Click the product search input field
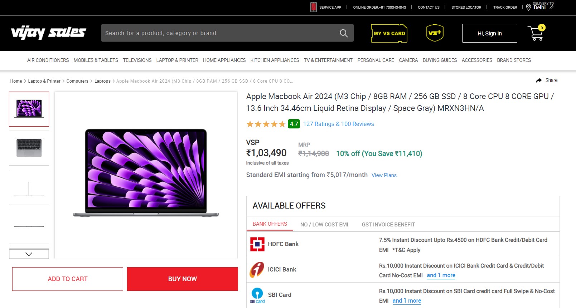The width and height of the screenshot is (576, 308). [x=218, y=33]
